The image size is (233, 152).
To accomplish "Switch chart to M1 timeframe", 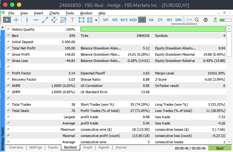I will pyautogui.click(x=106, y=20).
